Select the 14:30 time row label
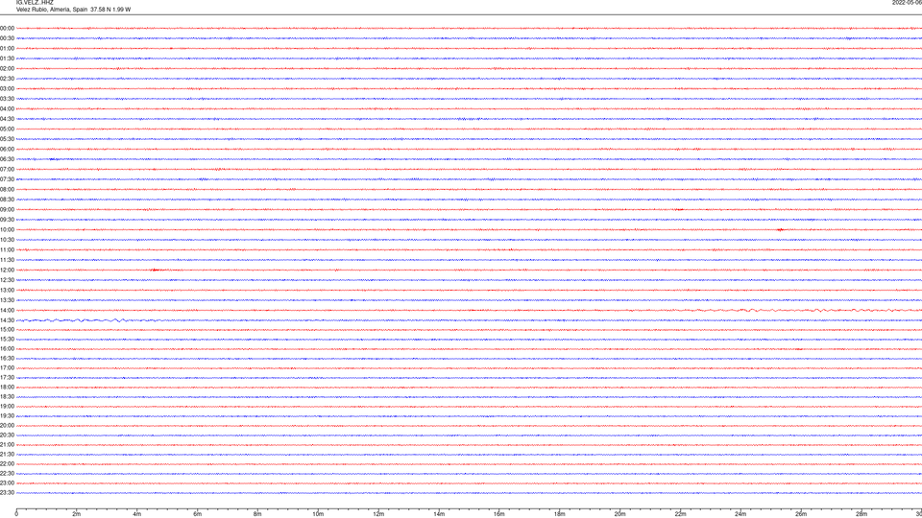 click(x=7, y=320)
